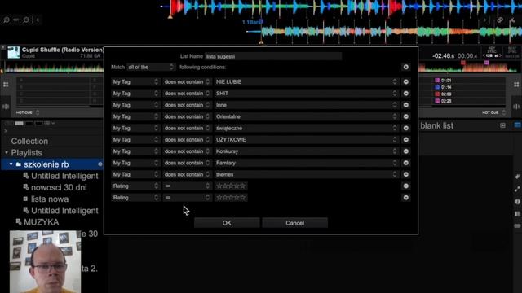The height and width of the screenshot is (293, 522).
Task: Select Untitled Intelligent playlist above nowosci 30 dni
Action: click(x=64, y=176)
